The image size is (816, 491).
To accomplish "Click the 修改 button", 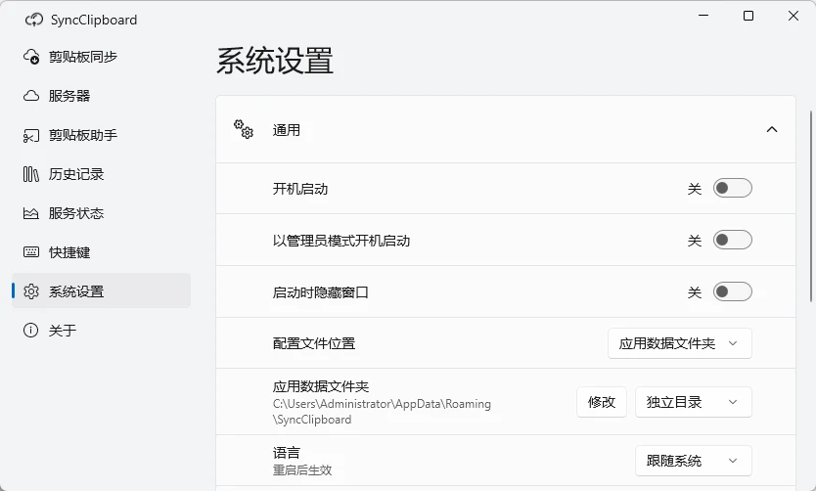I will tap(602, 402).
